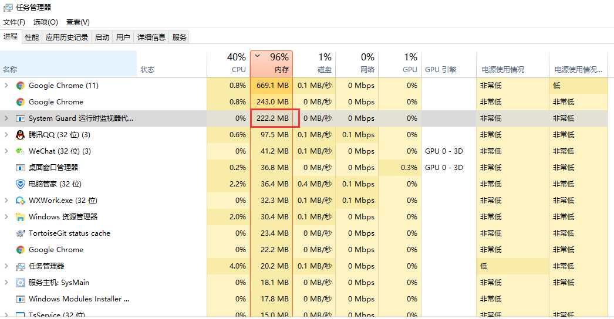Screen dimensions: 614x319
Task: Click the 243.0 MB memory cell
Action: tap(271, 102)
